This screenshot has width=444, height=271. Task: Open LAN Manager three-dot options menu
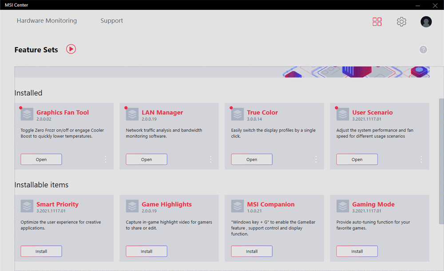pyautogui.click(x=210, y=159)
